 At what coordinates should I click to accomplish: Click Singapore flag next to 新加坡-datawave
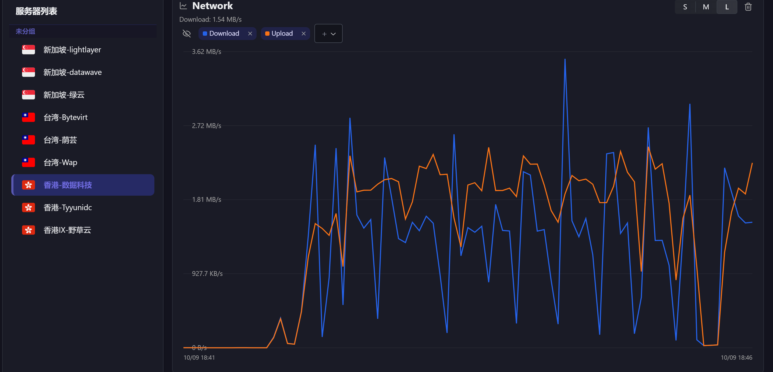[29, 72]
